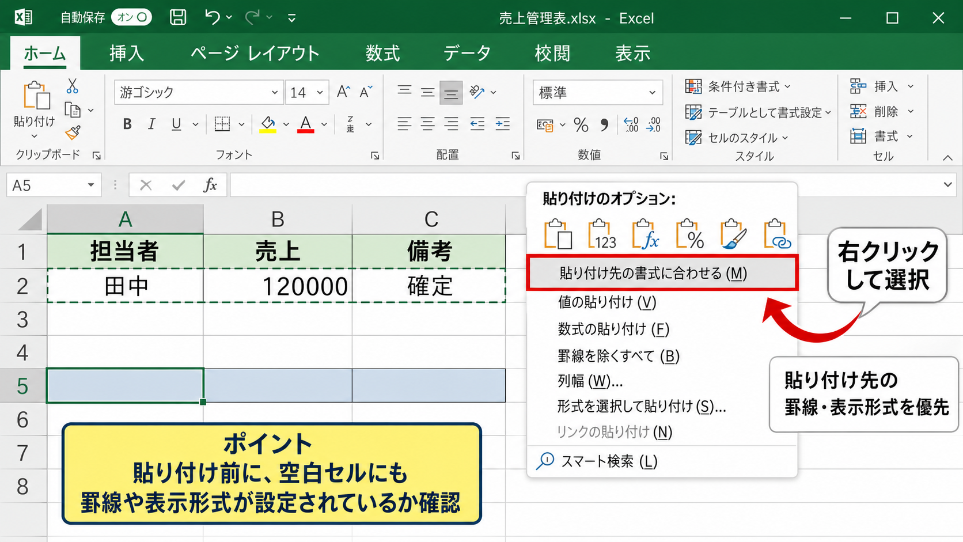Choose the first plain paste clipboard icon
The height and width of the screenshot is (542, 963).
click(558, 234)
